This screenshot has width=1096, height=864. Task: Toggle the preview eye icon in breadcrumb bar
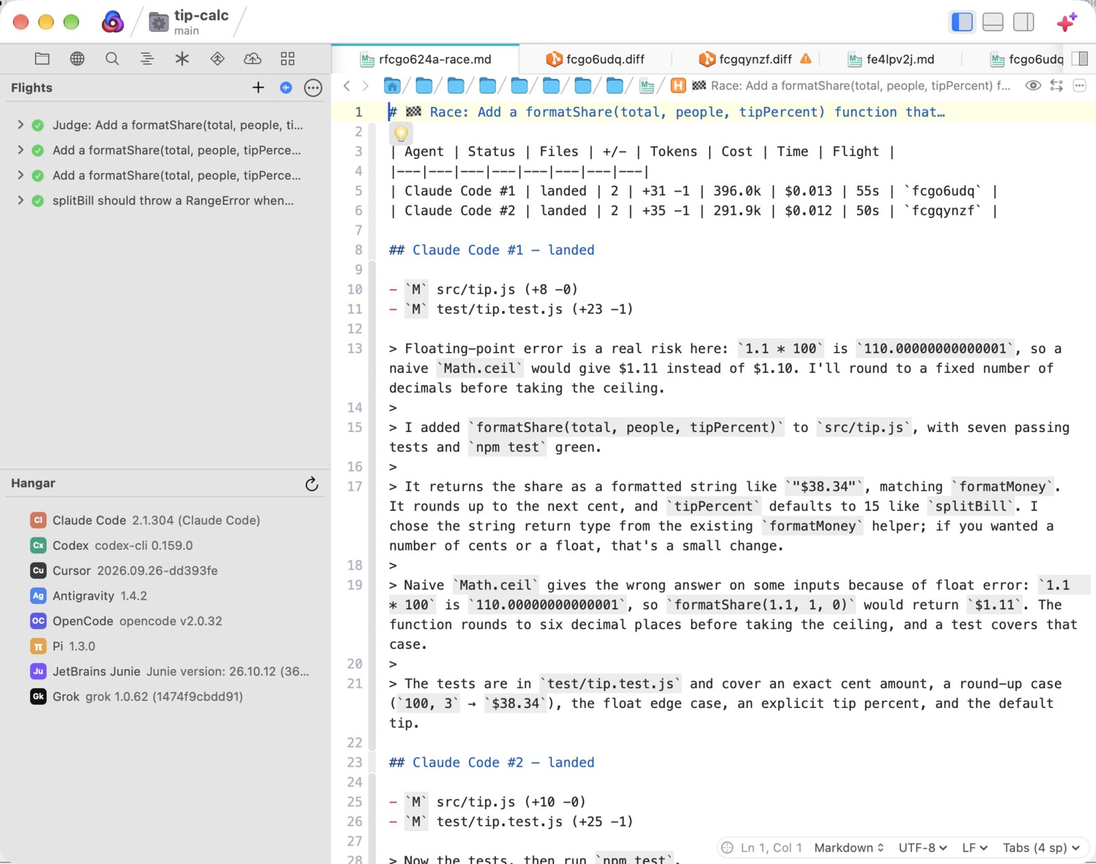coord(1033,86)
